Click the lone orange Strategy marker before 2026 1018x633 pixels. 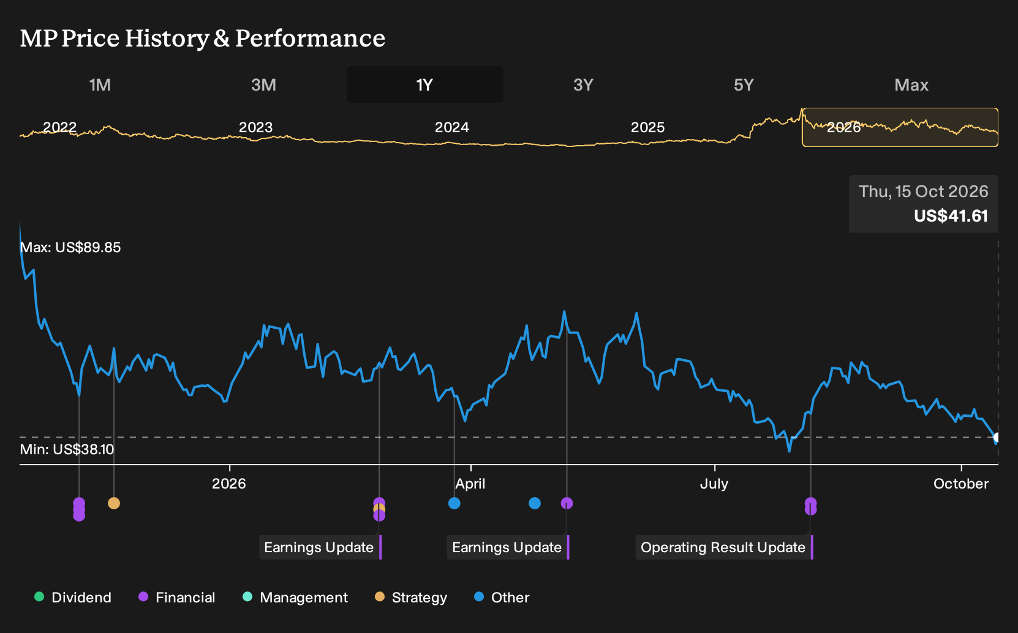[114, 503]
